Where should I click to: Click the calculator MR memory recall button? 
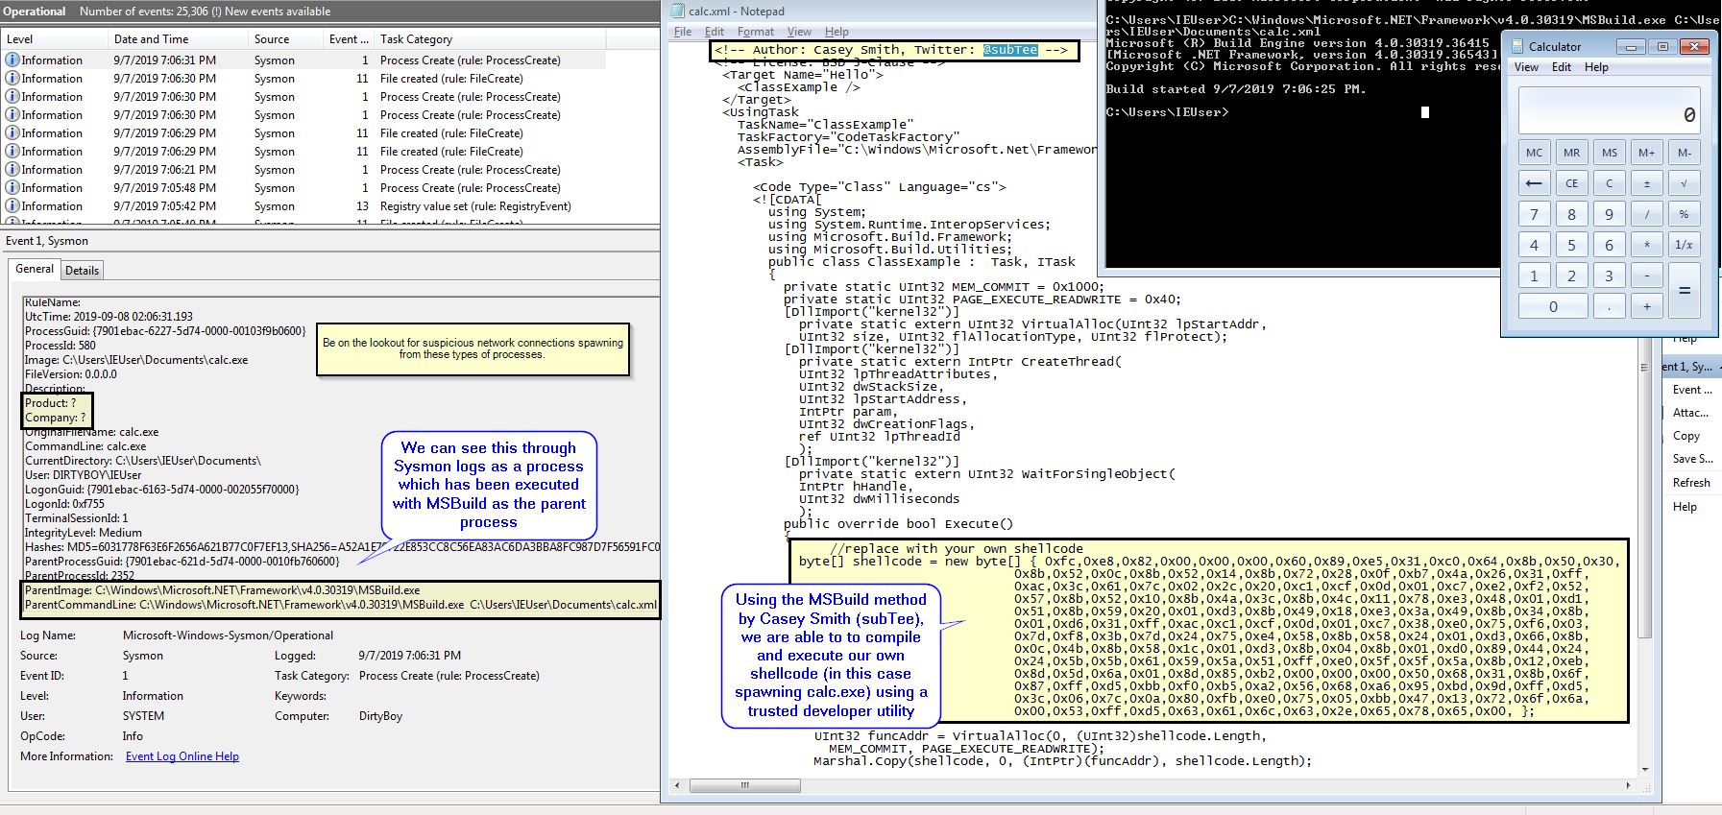point(1571,153)
